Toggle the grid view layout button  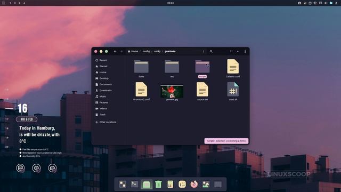[x=231, y=51]
